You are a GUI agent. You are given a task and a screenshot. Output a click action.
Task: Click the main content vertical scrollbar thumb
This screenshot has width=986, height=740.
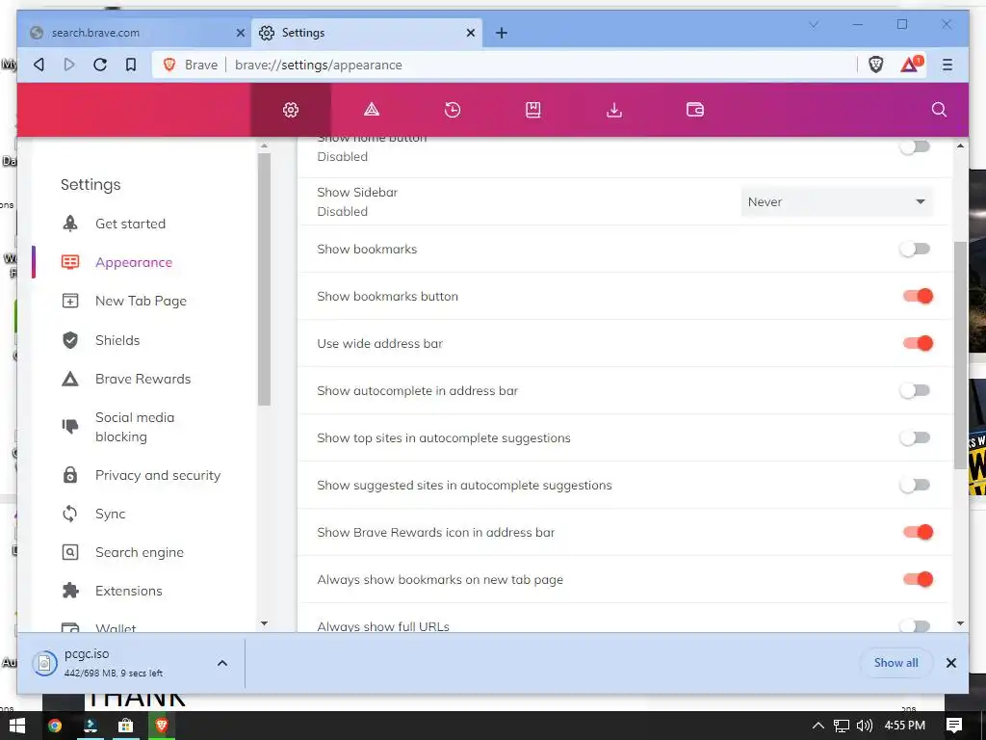pos(960,356)
